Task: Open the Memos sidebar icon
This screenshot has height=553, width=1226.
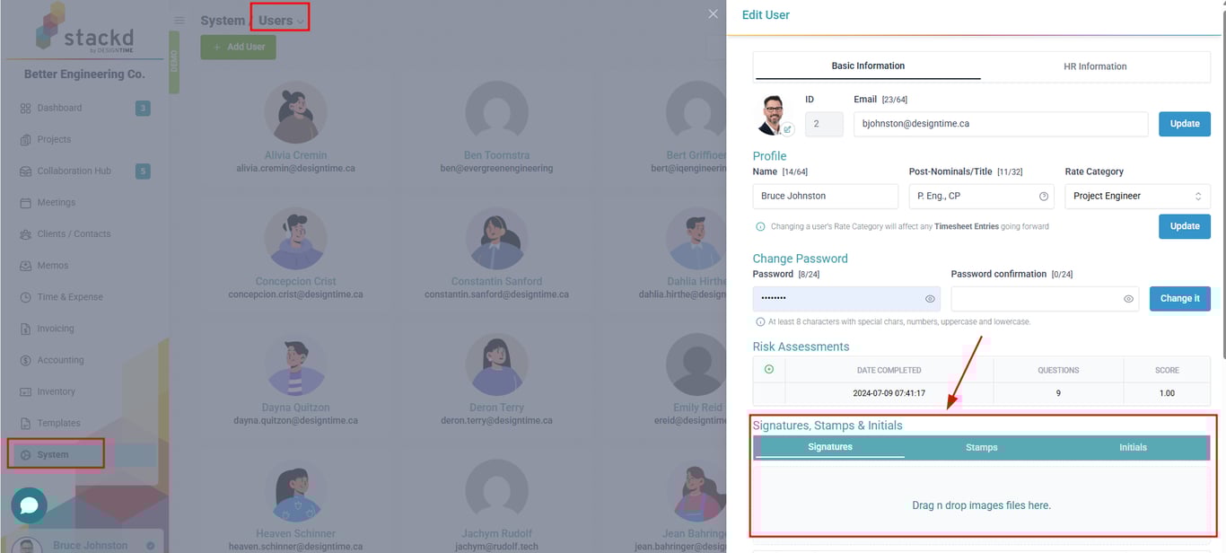Action: pyautogui.click(x=25, y=266)
